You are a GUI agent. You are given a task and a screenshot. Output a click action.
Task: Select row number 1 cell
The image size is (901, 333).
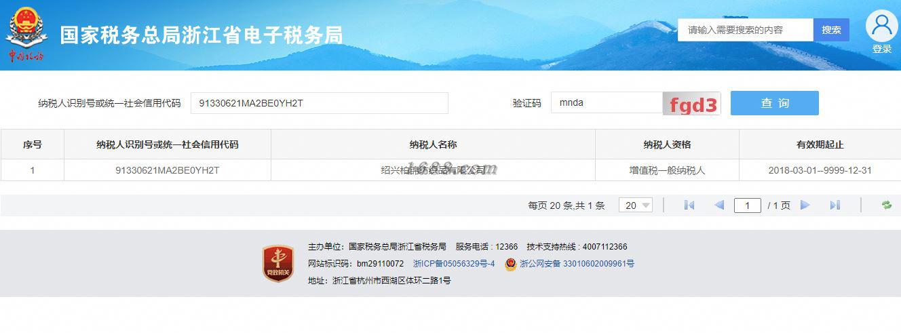pos(33,170)
